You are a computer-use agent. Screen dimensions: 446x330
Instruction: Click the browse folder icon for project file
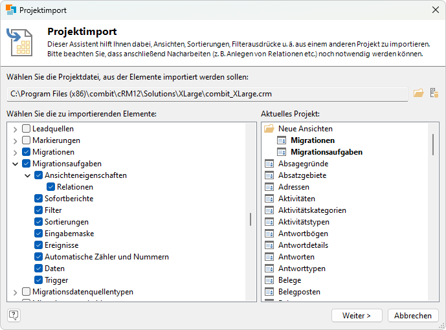(x=418, y=94)
